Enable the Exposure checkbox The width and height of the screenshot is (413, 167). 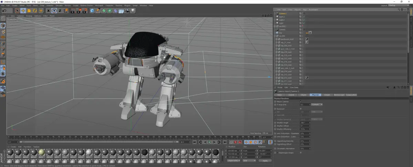point(300,109)
